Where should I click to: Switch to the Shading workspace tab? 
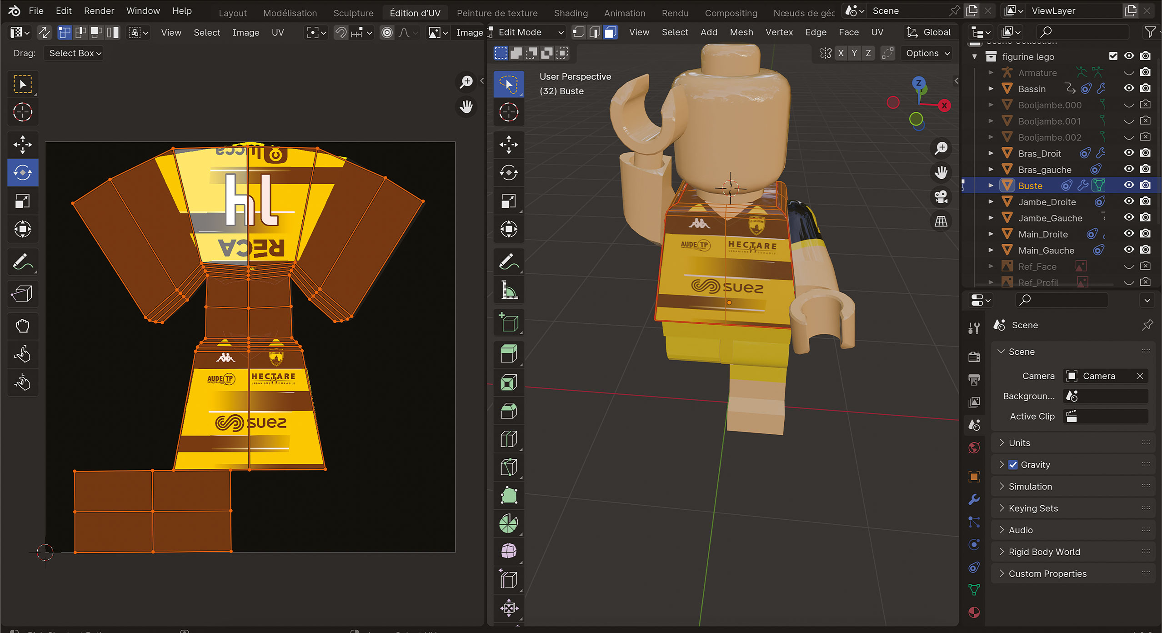571,13
